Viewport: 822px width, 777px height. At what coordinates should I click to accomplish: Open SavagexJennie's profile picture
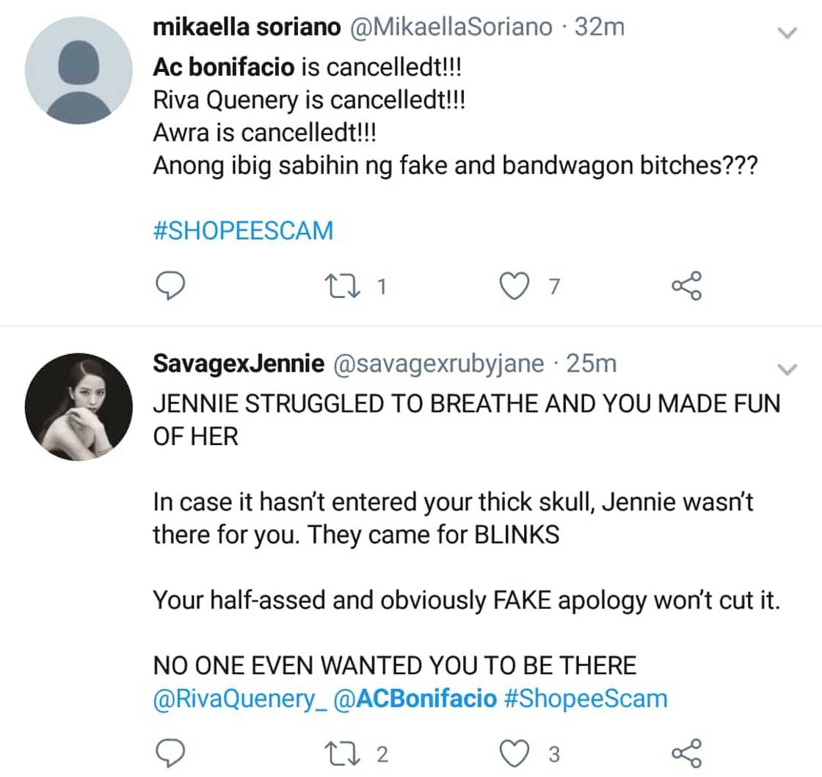point(79,406)
